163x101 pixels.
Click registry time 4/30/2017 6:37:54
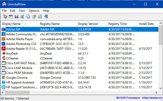(121, 58)
